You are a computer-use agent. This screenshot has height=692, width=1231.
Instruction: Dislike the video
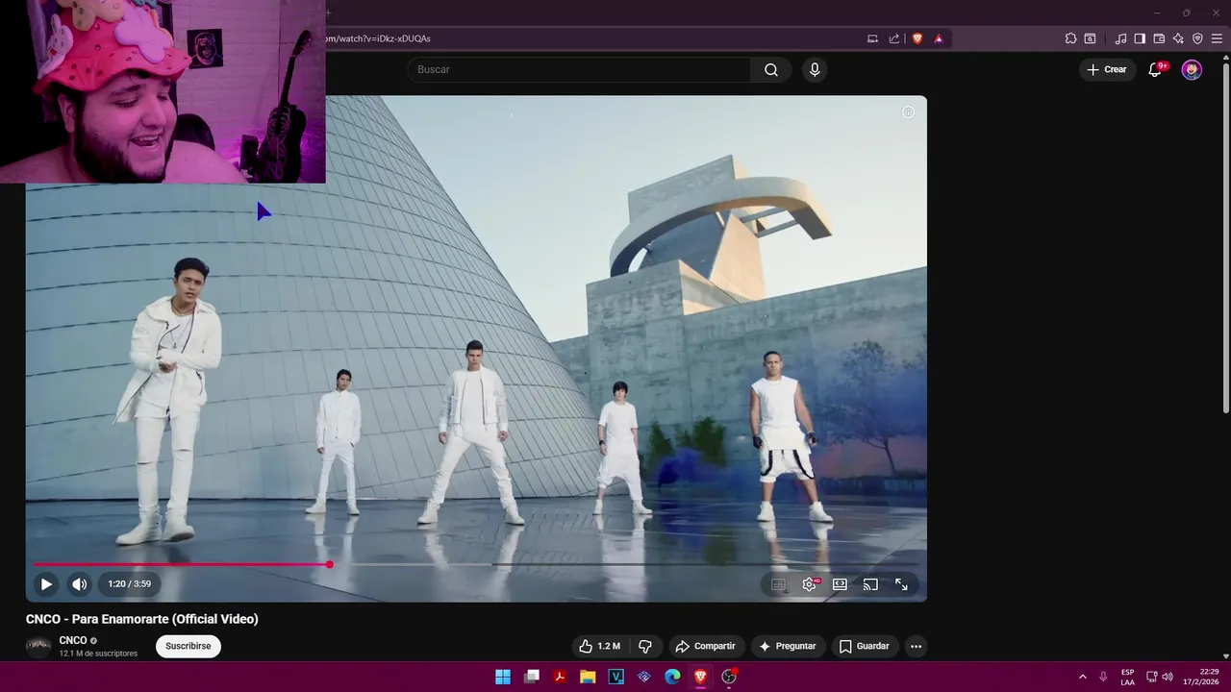click(x=645, y=646)
